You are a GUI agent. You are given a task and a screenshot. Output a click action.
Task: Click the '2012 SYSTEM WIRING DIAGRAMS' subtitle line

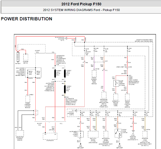[81, 10]
